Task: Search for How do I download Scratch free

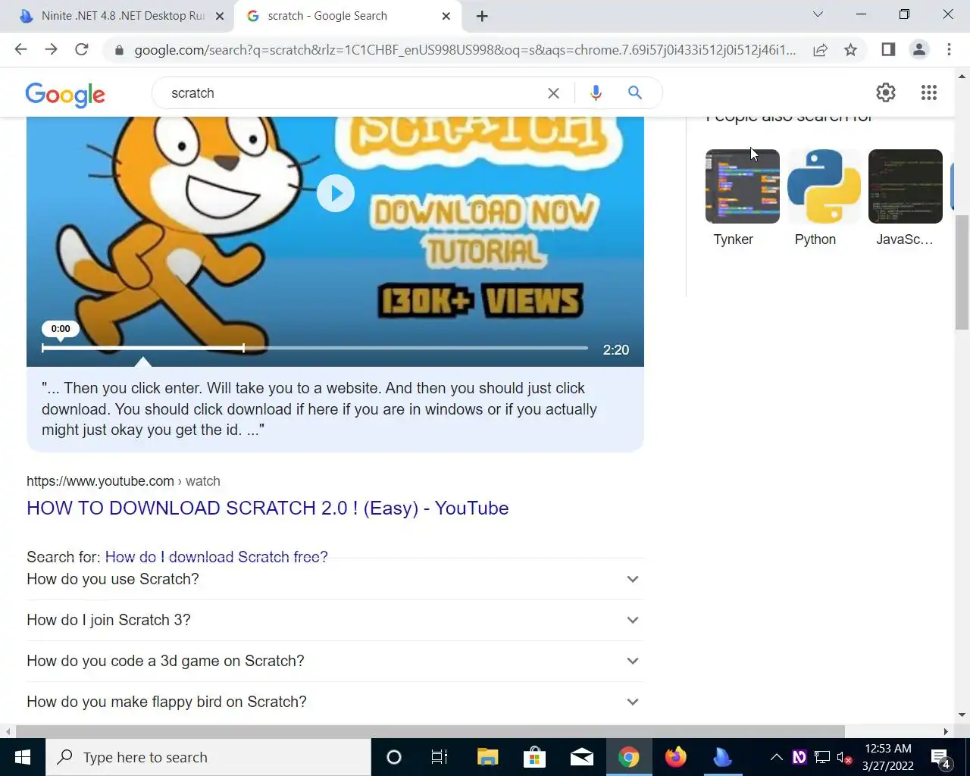Action: [217, 556]
